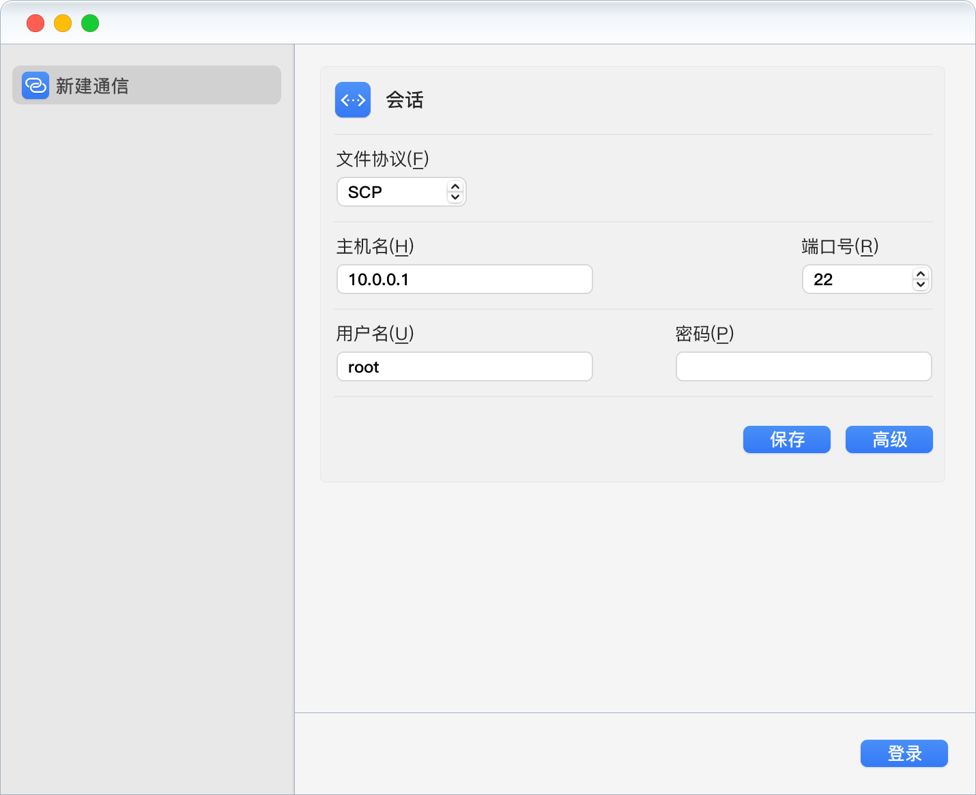Open the 文件协议 SCP dropdown
Image resolution: width=976 pixels, height=795 pixels.
pyautogui.click(x=392, y=192)
